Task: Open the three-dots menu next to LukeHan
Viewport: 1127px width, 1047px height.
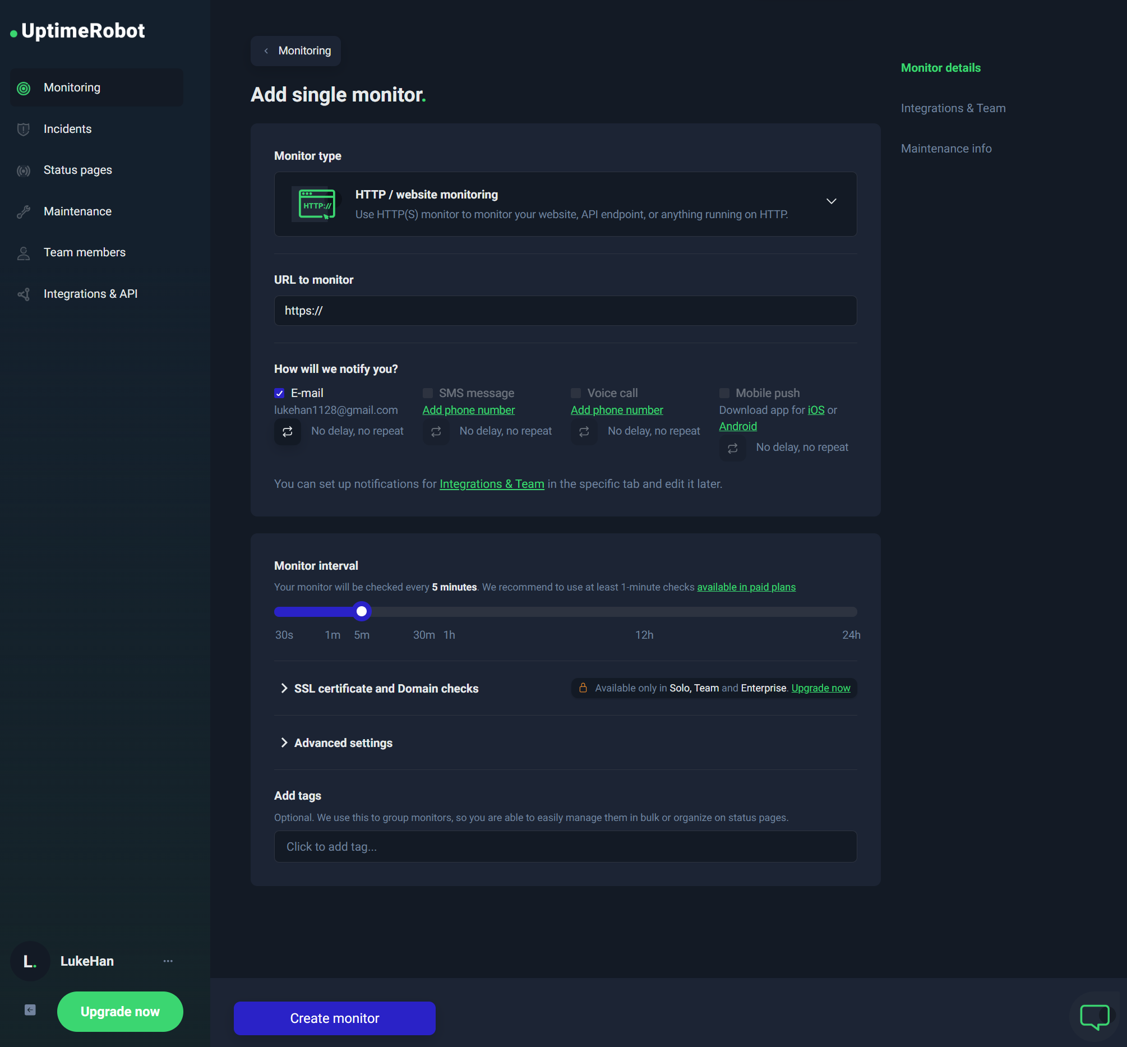Action: (x=168, y=961)
